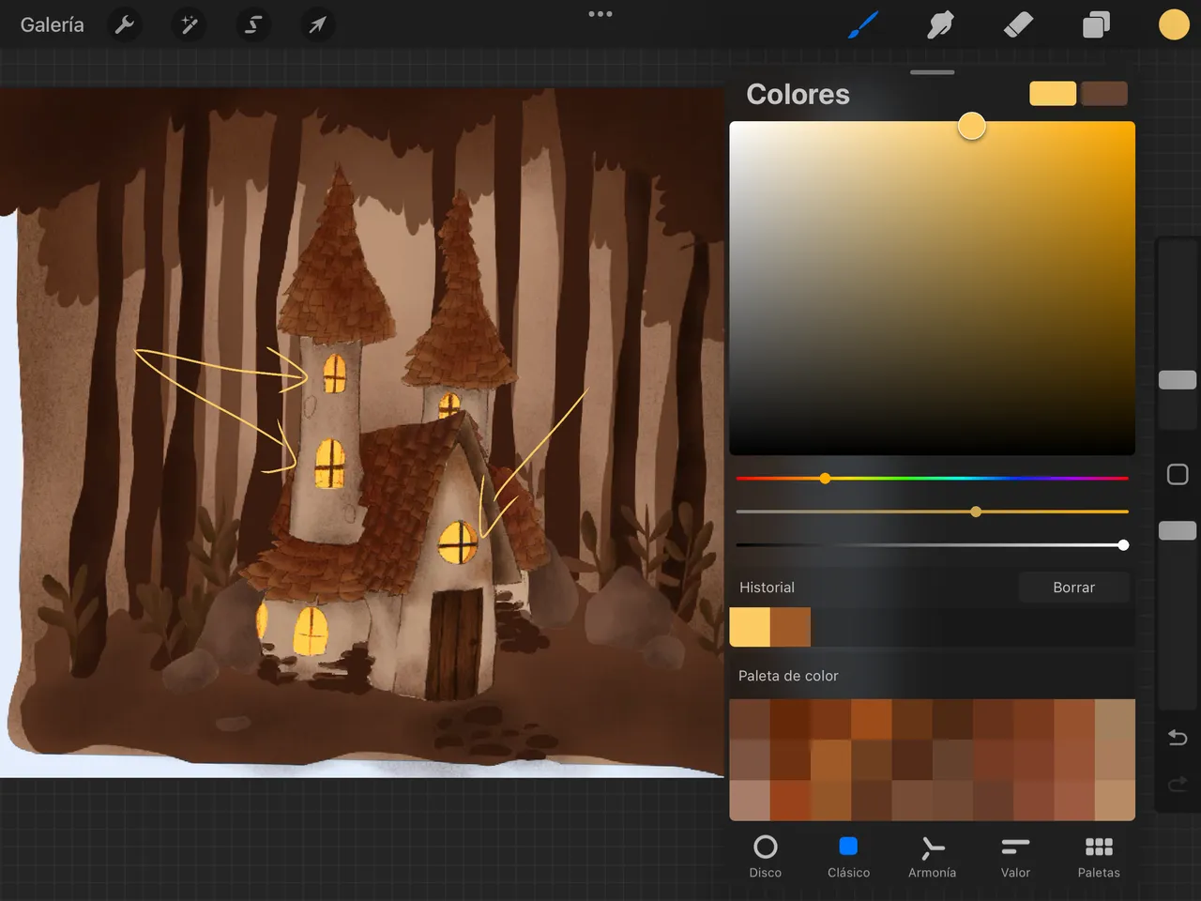This screenshot has width=1201, height=901.
Task: Redo the last action
Action: (x=1178, y=784)
